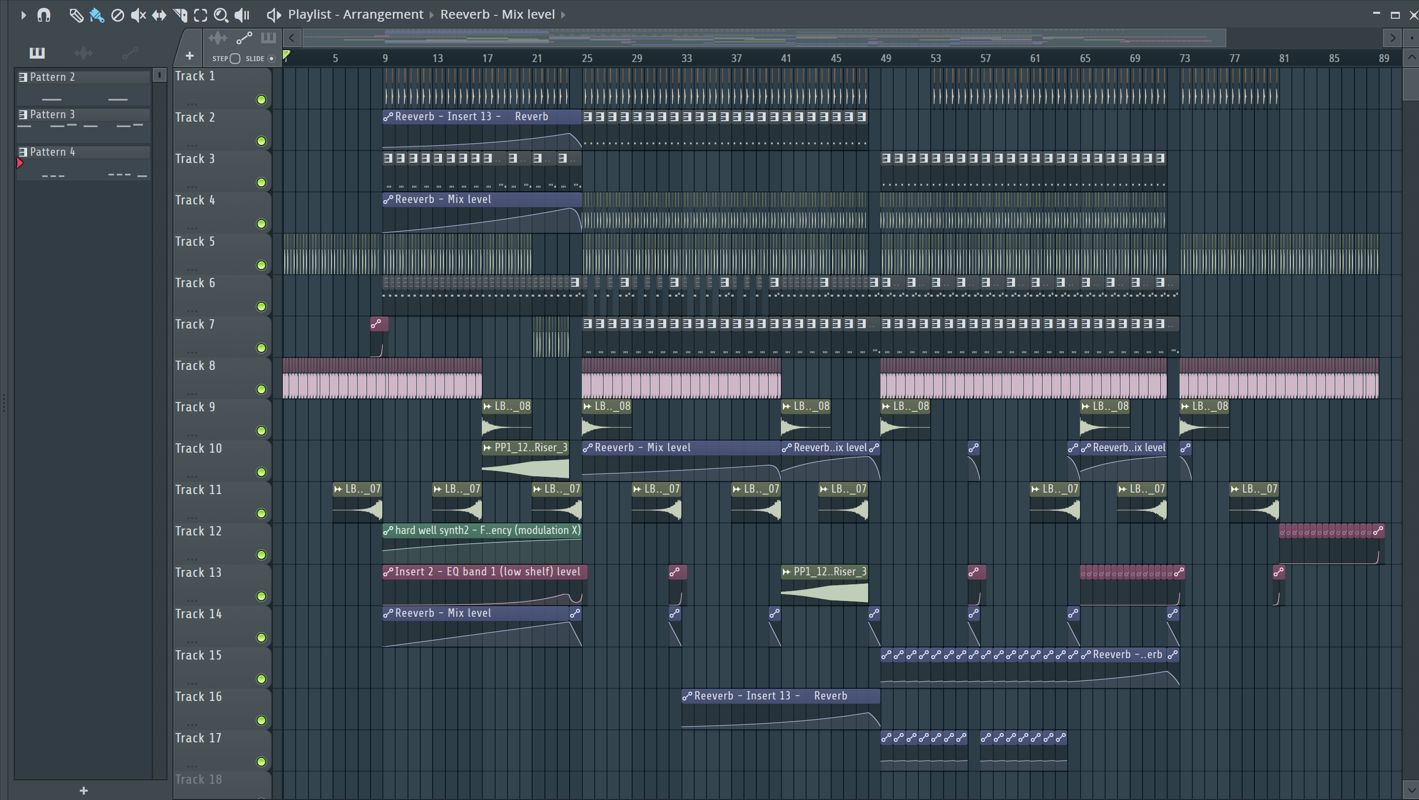Click the vertical playlist scrollbar thumb
Image resolution: width=1419 pixels, height=800 pixels.
(x=1411, y=84)
